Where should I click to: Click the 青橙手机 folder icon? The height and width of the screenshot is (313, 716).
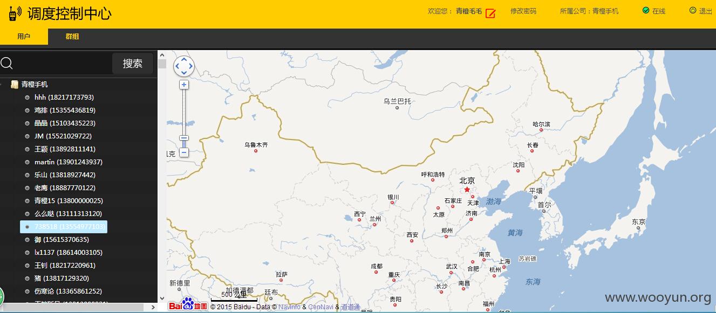pos(15,85)
